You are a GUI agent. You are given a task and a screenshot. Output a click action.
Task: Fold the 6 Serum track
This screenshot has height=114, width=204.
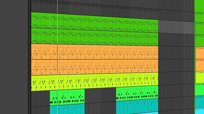pos(197,60)
